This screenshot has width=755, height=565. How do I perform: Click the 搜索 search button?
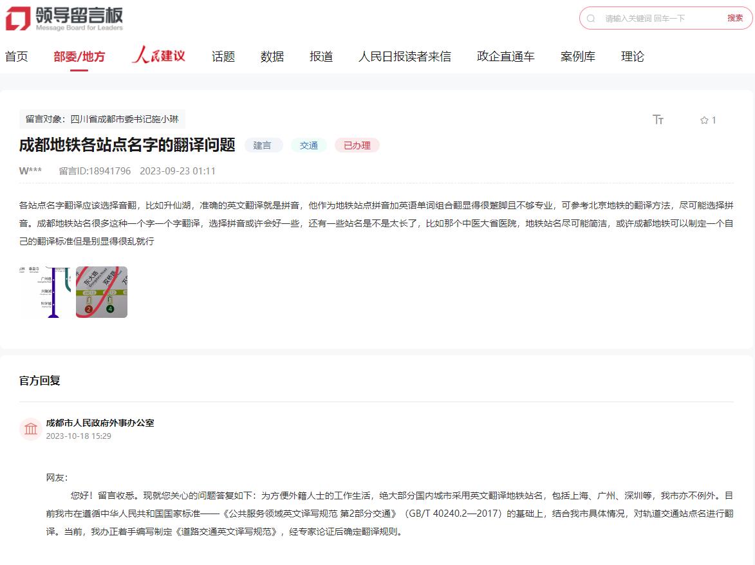click(734, 18)
